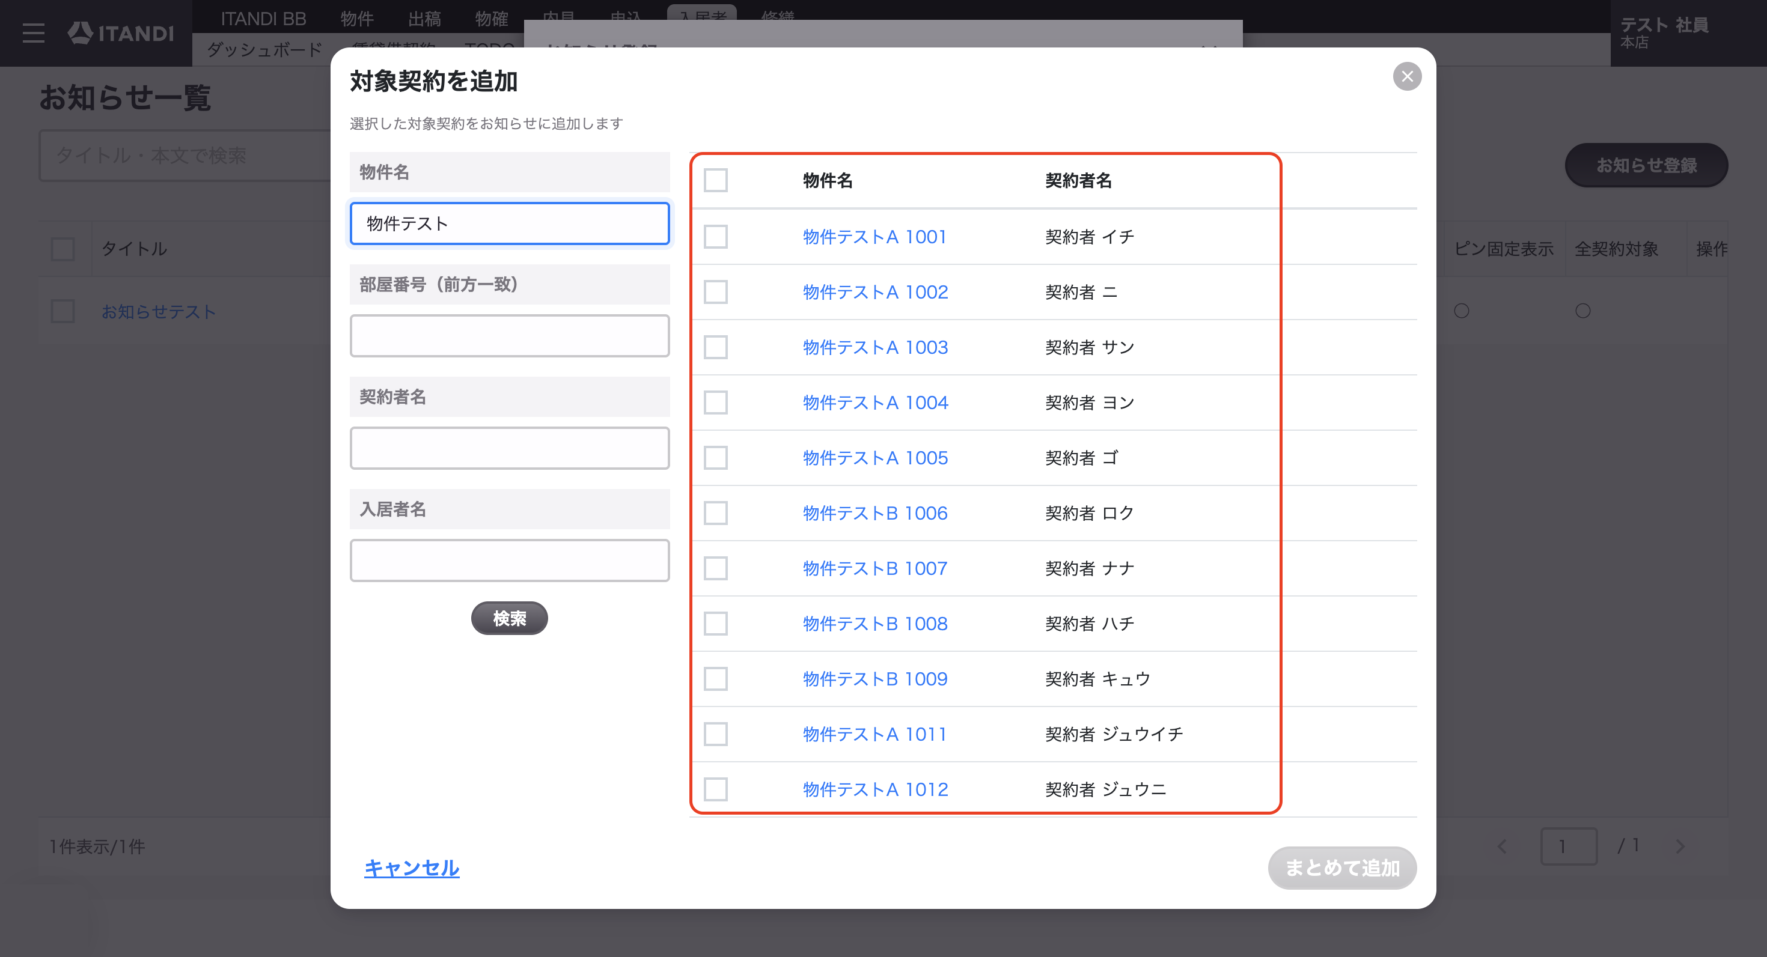Viewport: 1767px width, 957px height.
Task: Open the 物件テストA 1011 link
Action: point(874,734)
